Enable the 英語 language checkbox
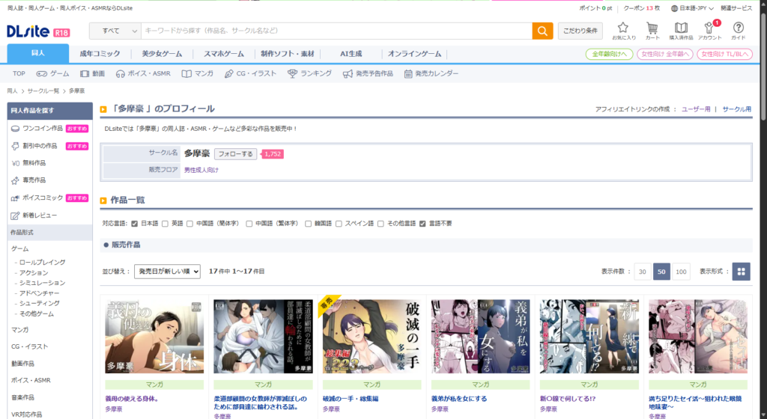Image resolution: width=767 pixels, height=419 pixels. pos(166,224)
